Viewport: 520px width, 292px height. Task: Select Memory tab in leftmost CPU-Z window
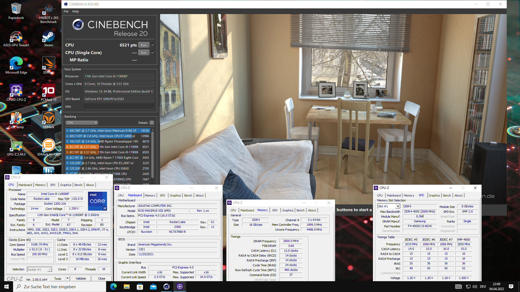click(40, 185)
